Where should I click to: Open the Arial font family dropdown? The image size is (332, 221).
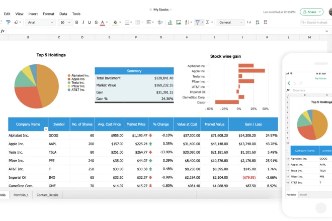(x=40, y=22)
